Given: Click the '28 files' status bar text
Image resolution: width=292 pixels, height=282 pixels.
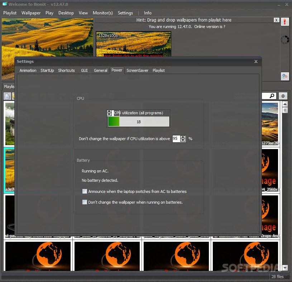Looking at the screenshot, I should 277,276.
